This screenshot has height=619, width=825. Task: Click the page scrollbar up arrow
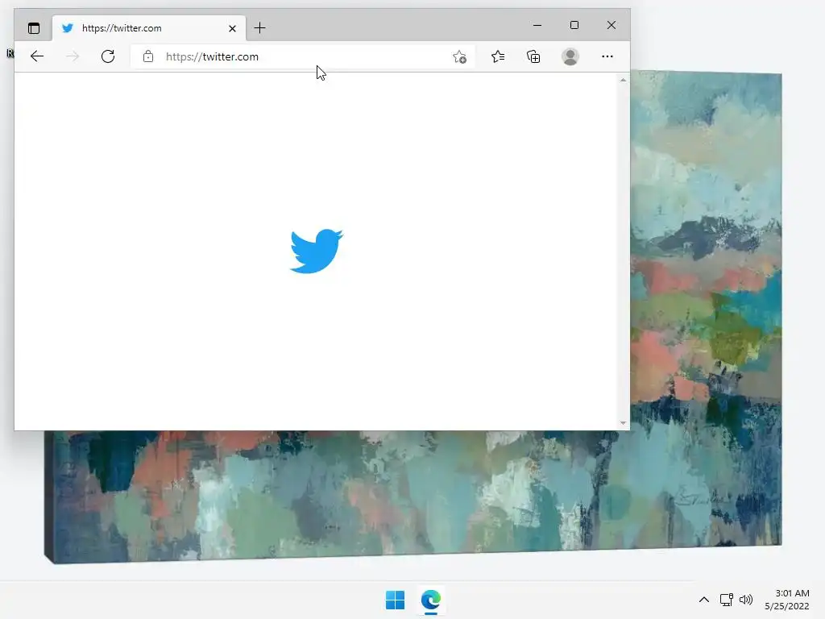pos(623,80)
